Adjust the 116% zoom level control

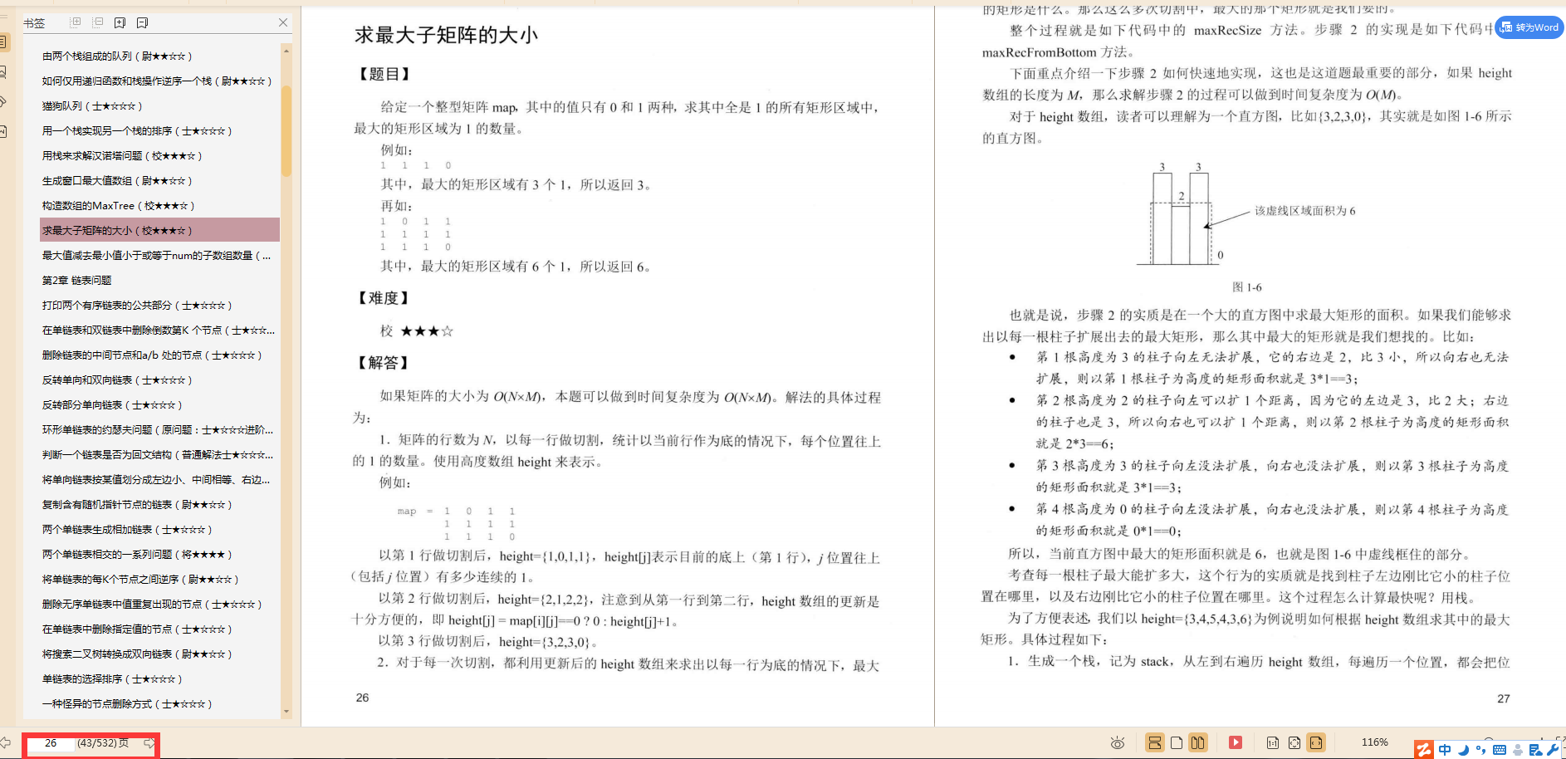[1375, 742]
